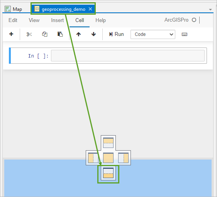This screenshot has height=197, width=217.
Task: Switch to the Map tab
Action: (x=14, y=9)
